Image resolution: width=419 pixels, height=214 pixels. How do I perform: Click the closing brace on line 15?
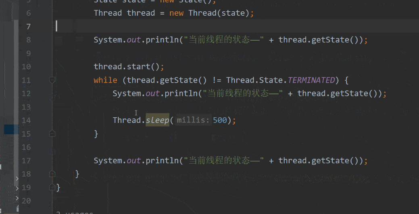[96, 133]
